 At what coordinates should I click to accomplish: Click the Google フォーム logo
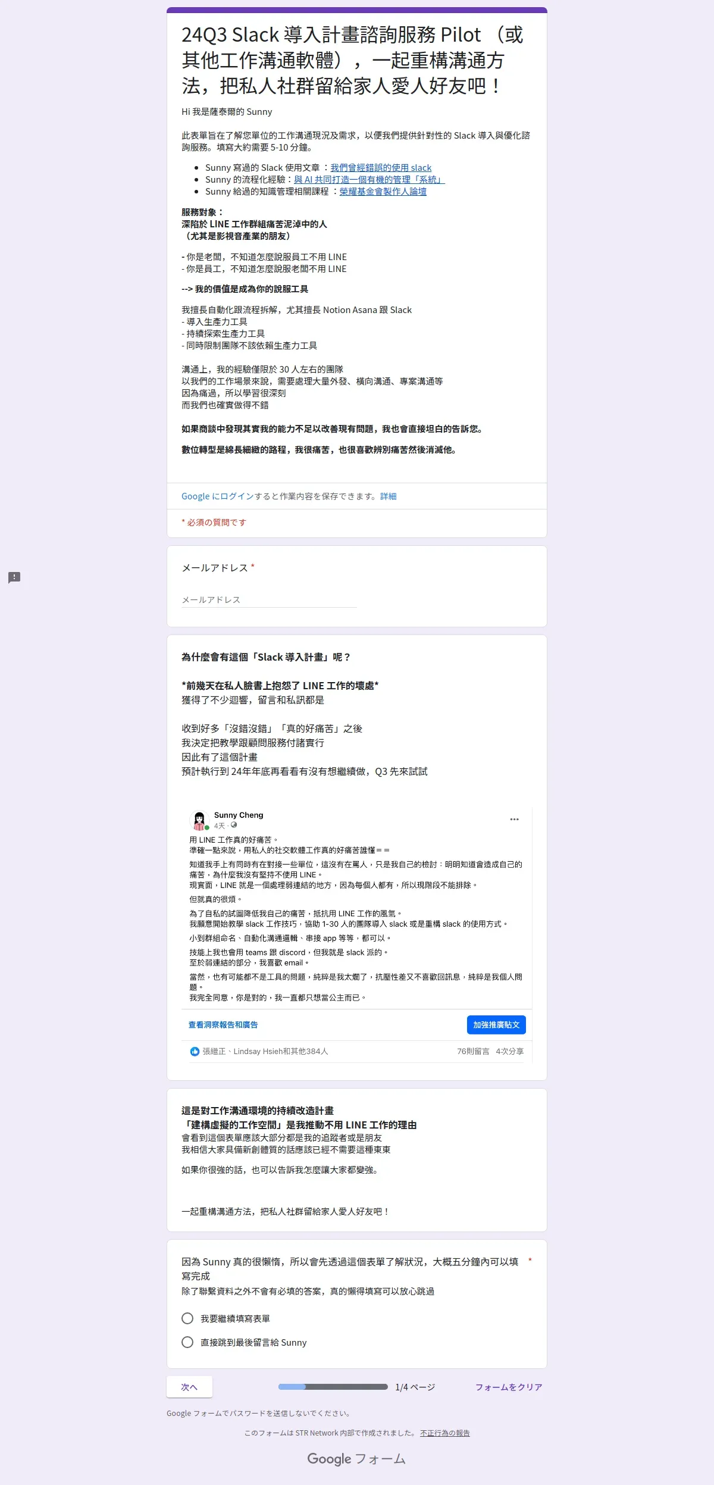[x=356, y=1459]
